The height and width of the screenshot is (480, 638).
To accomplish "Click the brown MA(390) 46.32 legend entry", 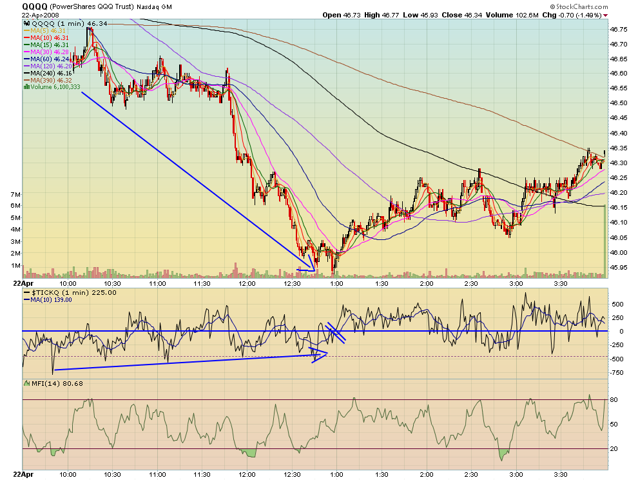I will [x=52, y=80].
